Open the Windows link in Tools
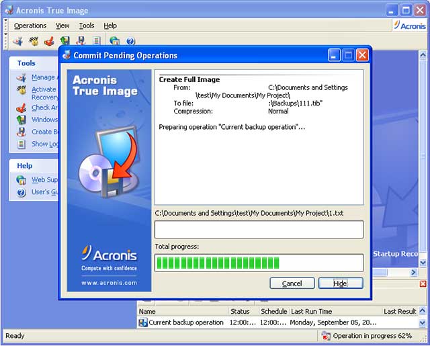This screenshot has width=430, height=346. click(44, 120)
